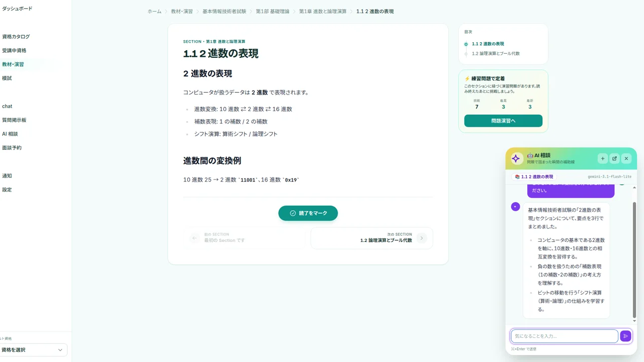Click the 挑戦 count value 7
The image size is (644, 362).
(x=477, y=107)
